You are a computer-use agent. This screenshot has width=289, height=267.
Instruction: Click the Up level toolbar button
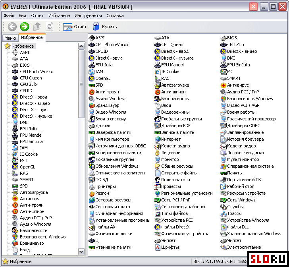pyautogui.click(x=37, y=27)
